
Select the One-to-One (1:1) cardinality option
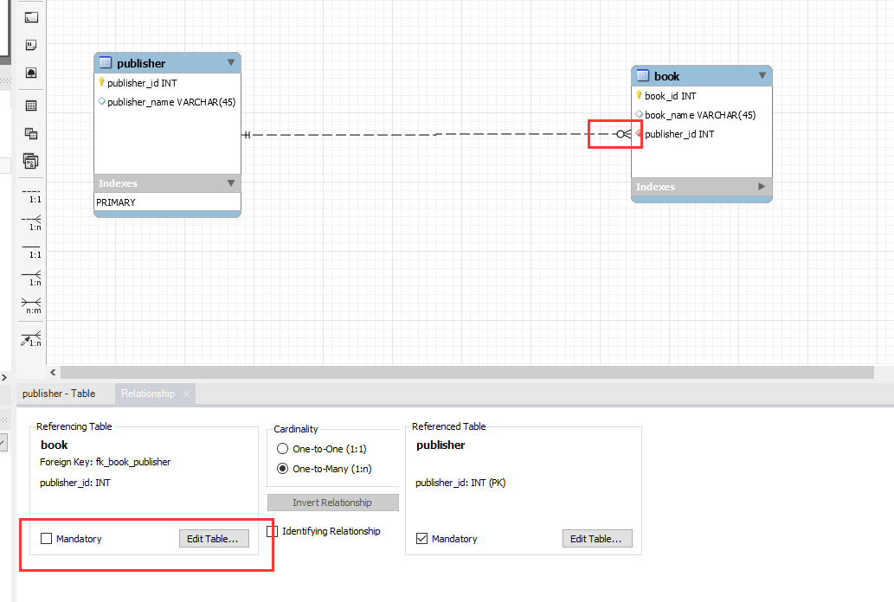[x=283, y=448]
